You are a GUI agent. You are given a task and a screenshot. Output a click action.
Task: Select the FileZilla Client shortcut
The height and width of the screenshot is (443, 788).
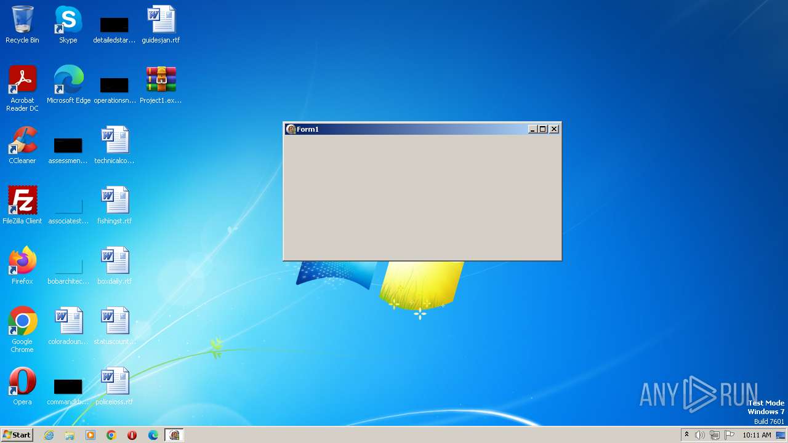coord(22,206)
